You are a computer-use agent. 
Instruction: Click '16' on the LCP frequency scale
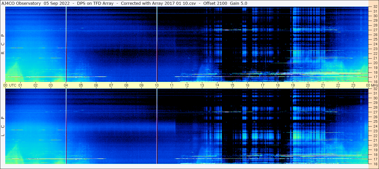click(375, 164)
